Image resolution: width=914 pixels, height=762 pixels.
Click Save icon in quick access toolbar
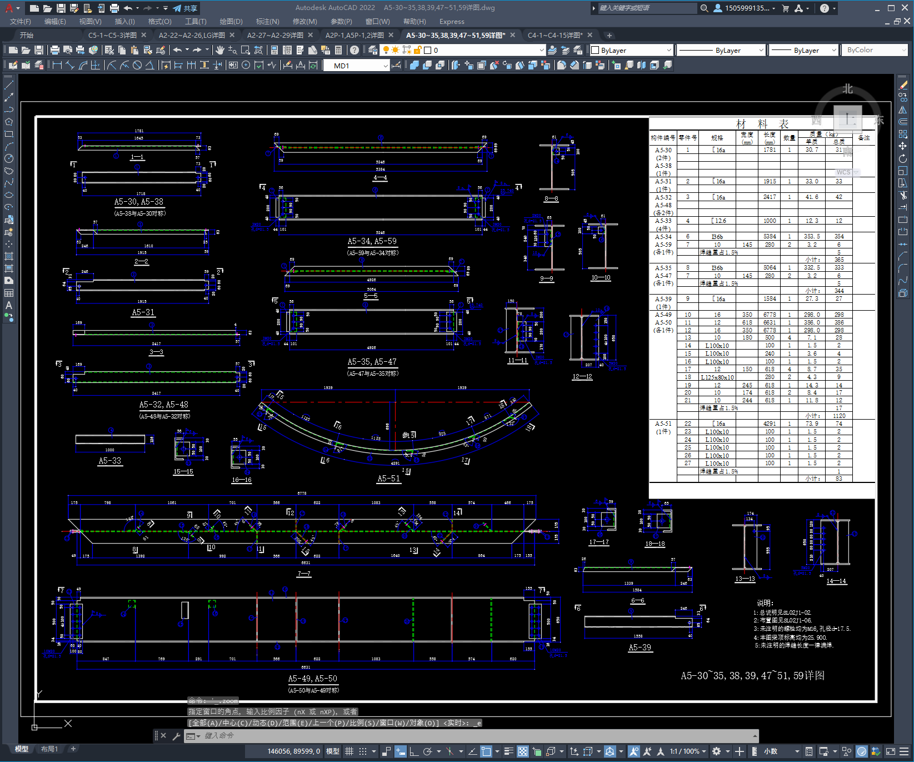click(61, 8)
